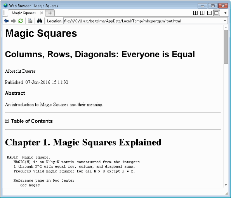Click the scrollbar up arrow
231x198 pixels.
226,27
